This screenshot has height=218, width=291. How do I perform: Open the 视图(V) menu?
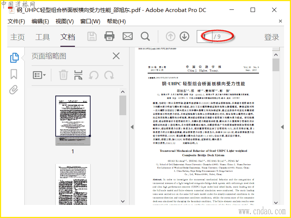point(65,21)
